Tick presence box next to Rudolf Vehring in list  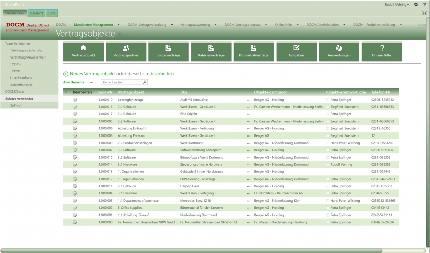328,165
